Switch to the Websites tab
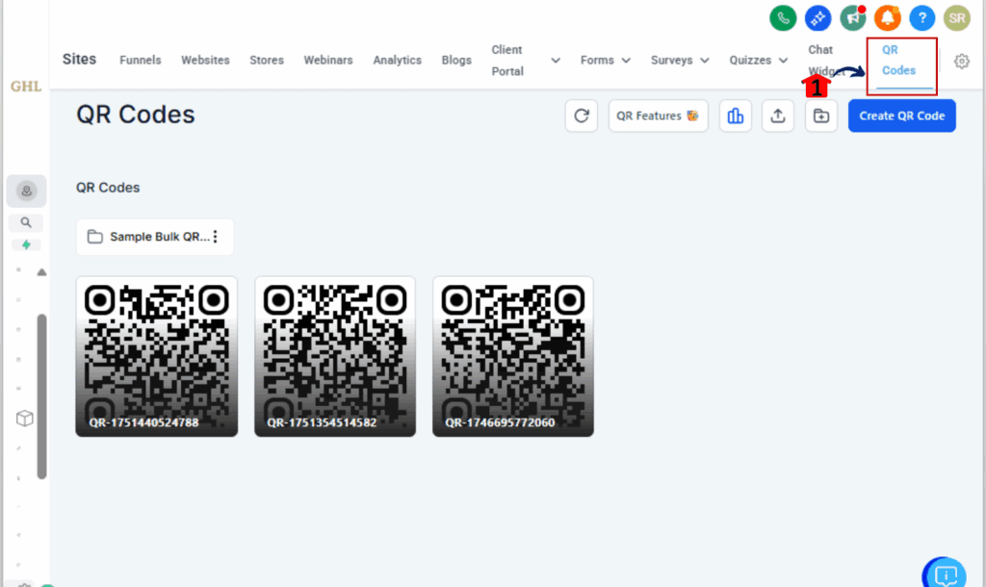Image resolution: width=986 pixels, height=587 pixels. 205,61
